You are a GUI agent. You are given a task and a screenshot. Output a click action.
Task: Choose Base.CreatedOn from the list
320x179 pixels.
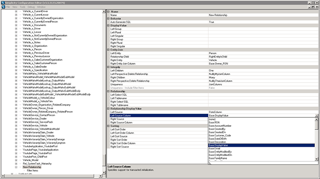pos(261,132)
